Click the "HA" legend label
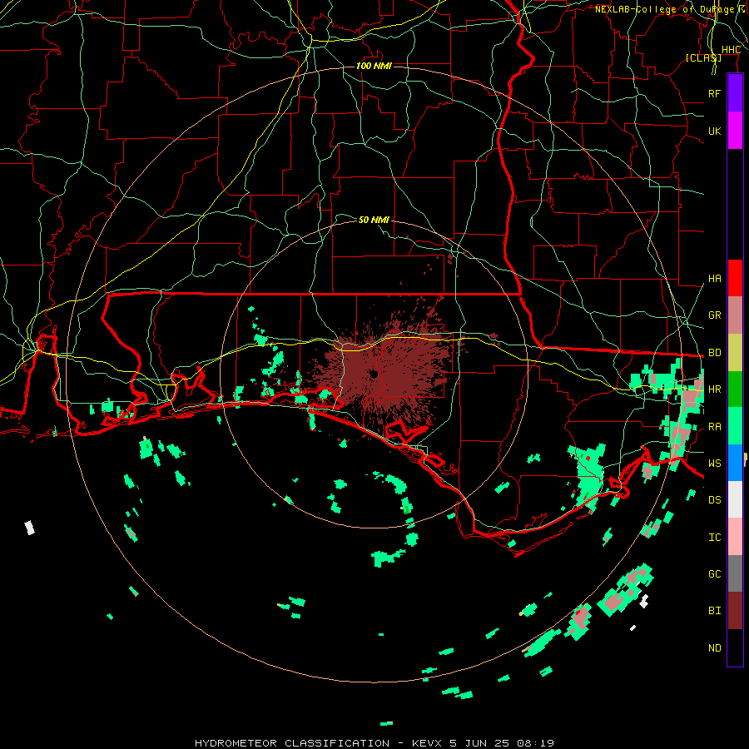Screen dimensions: 749x749 tap(715, 279)
